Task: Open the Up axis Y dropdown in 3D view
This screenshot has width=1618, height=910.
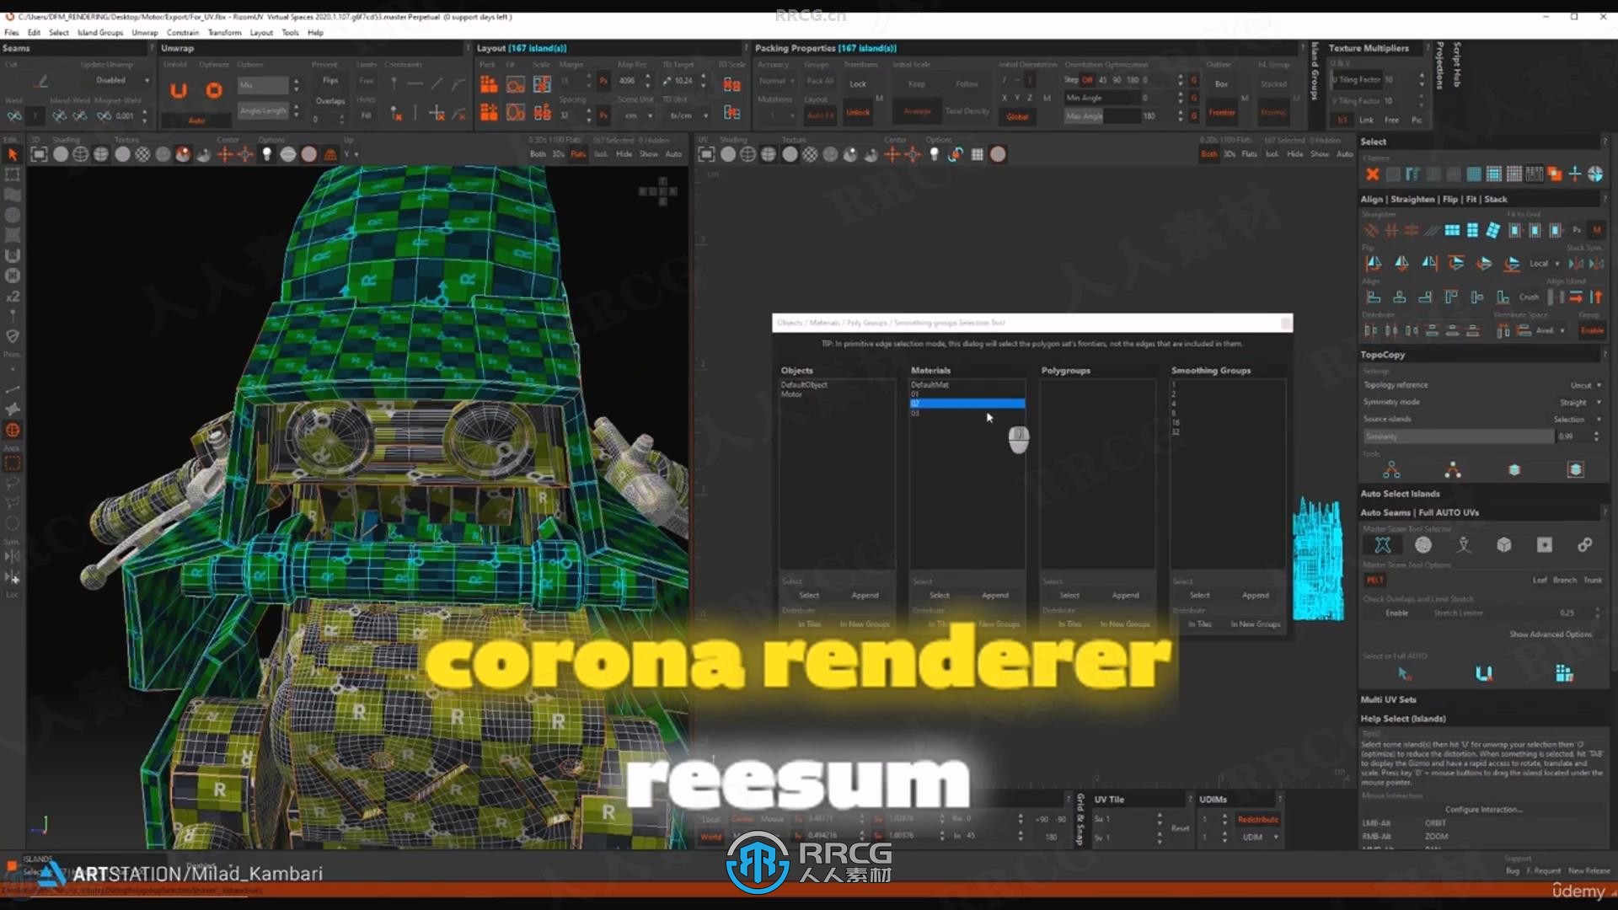Action: point(351,154)
